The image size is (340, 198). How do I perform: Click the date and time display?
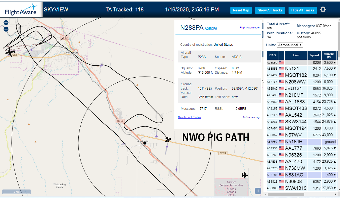(x=192, y=10)
